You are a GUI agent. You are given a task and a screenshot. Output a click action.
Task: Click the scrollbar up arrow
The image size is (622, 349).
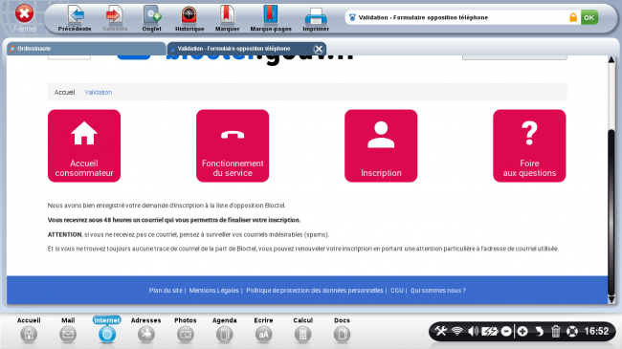[611, 60]
